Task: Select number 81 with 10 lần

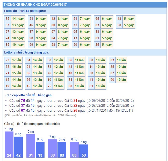Action: pos(91,86)
